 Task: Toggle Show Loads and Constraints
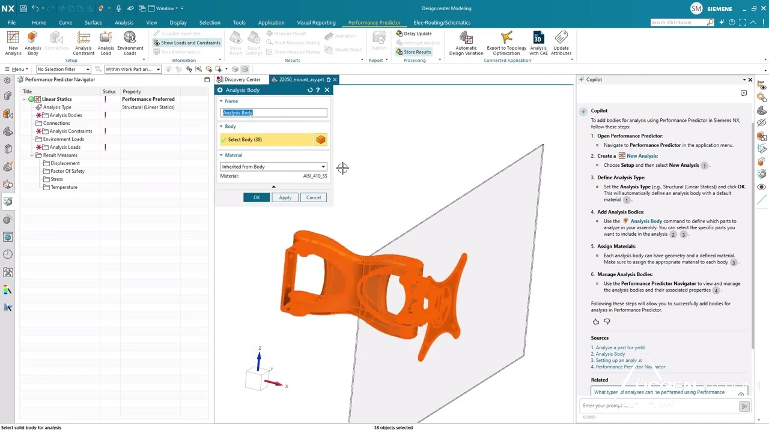(x=187, y=43)
